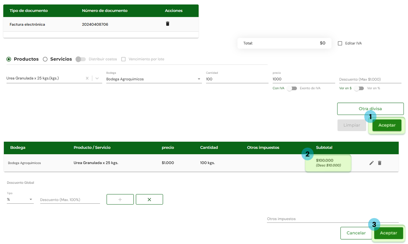408x244 pixels.
Task: Click the Otros impuestos column header
Action: [x=263, y=147]
